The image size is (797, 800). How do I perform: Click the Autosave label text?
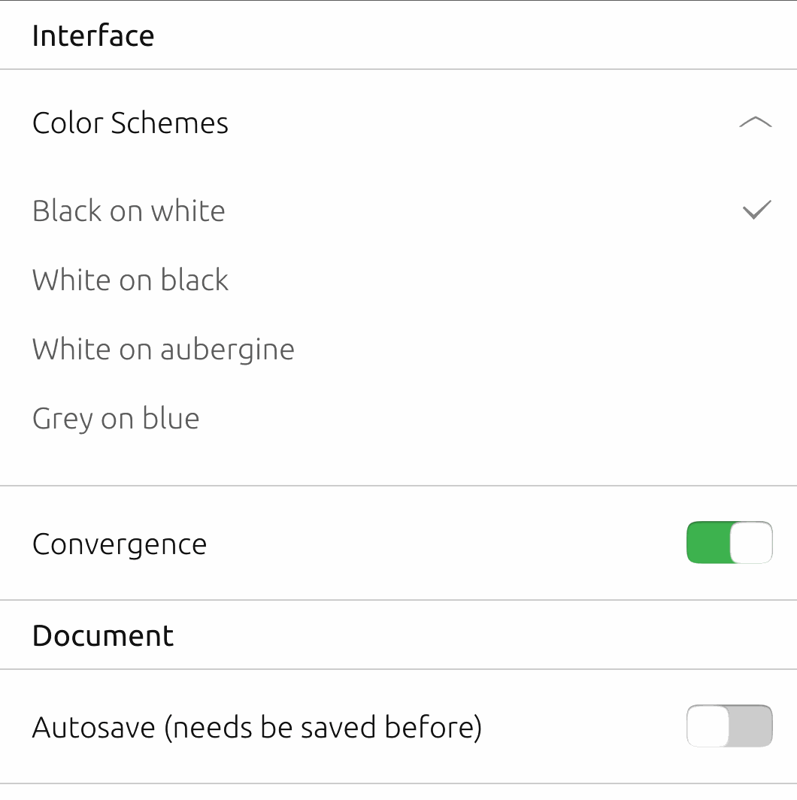pyautogui.click(x=259, y=726)
